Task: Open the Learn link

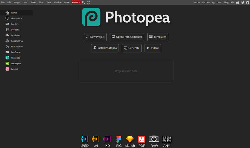Action: click(x=219, y=2)
